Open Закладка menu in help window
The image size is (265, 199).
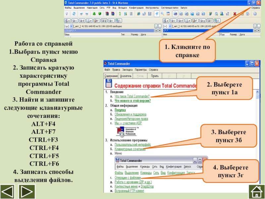click(x=127, y=70)
